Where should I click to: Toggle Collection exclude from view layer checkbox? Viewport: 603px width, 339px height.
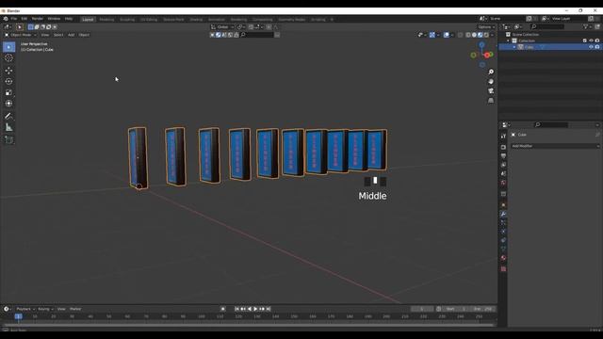(585, 40)
